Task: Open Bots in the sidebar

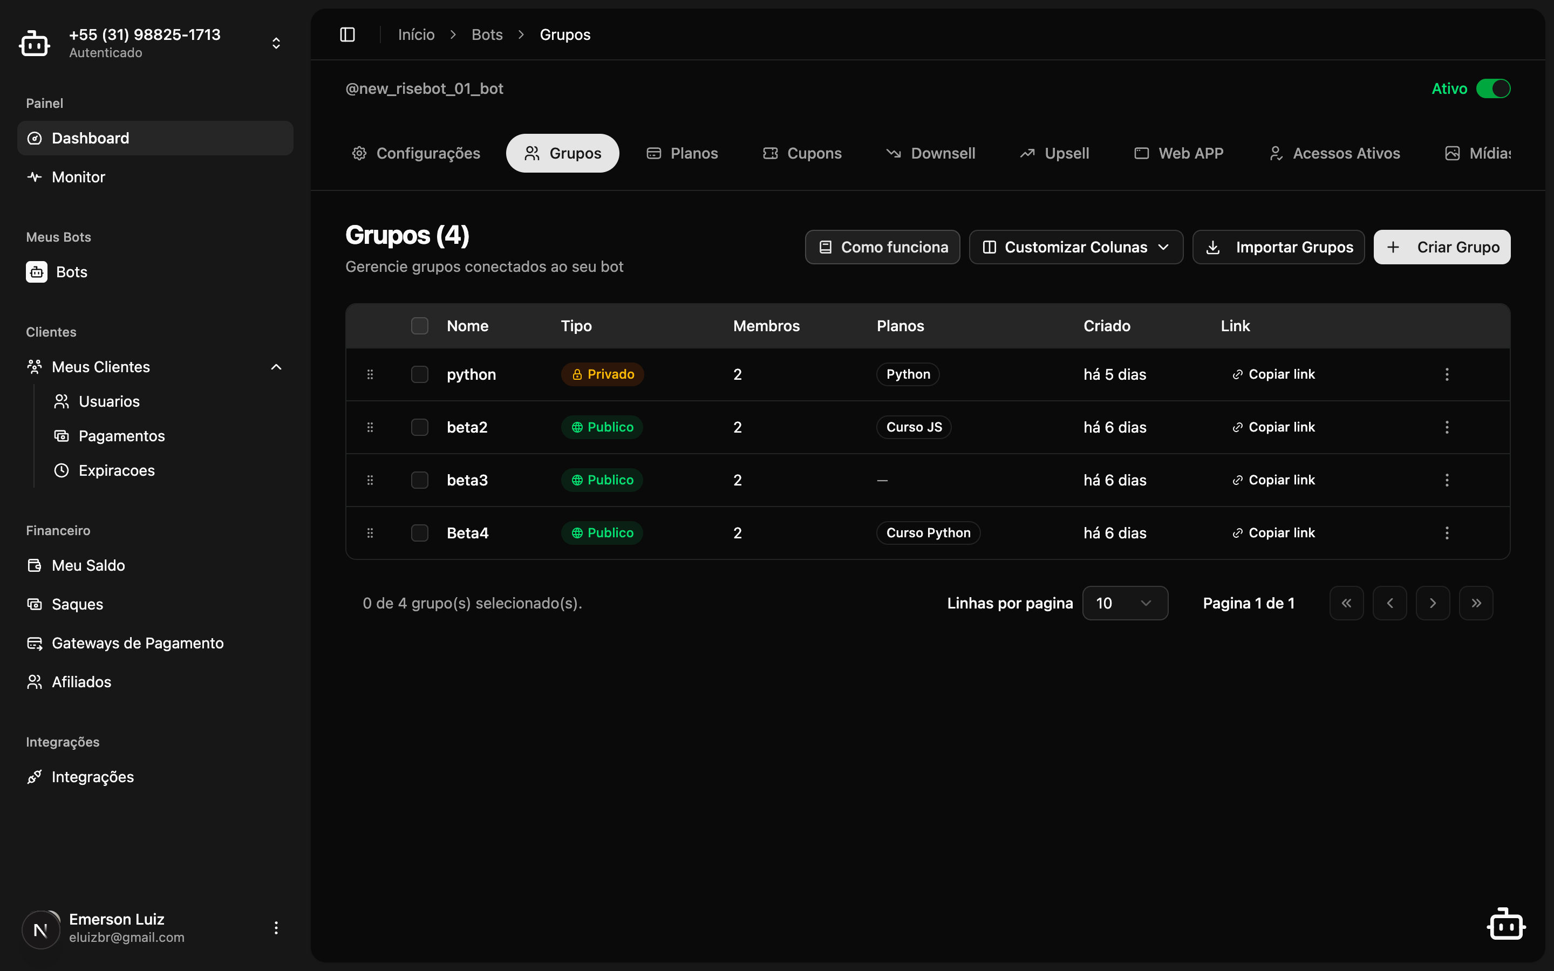Action: coord(155,272)
